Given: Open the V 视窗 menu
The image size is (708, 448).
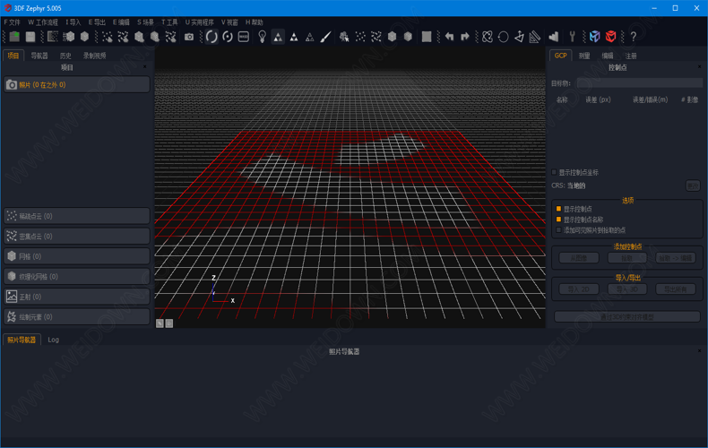Looking at the screenshot, I should tap(229, 22).
